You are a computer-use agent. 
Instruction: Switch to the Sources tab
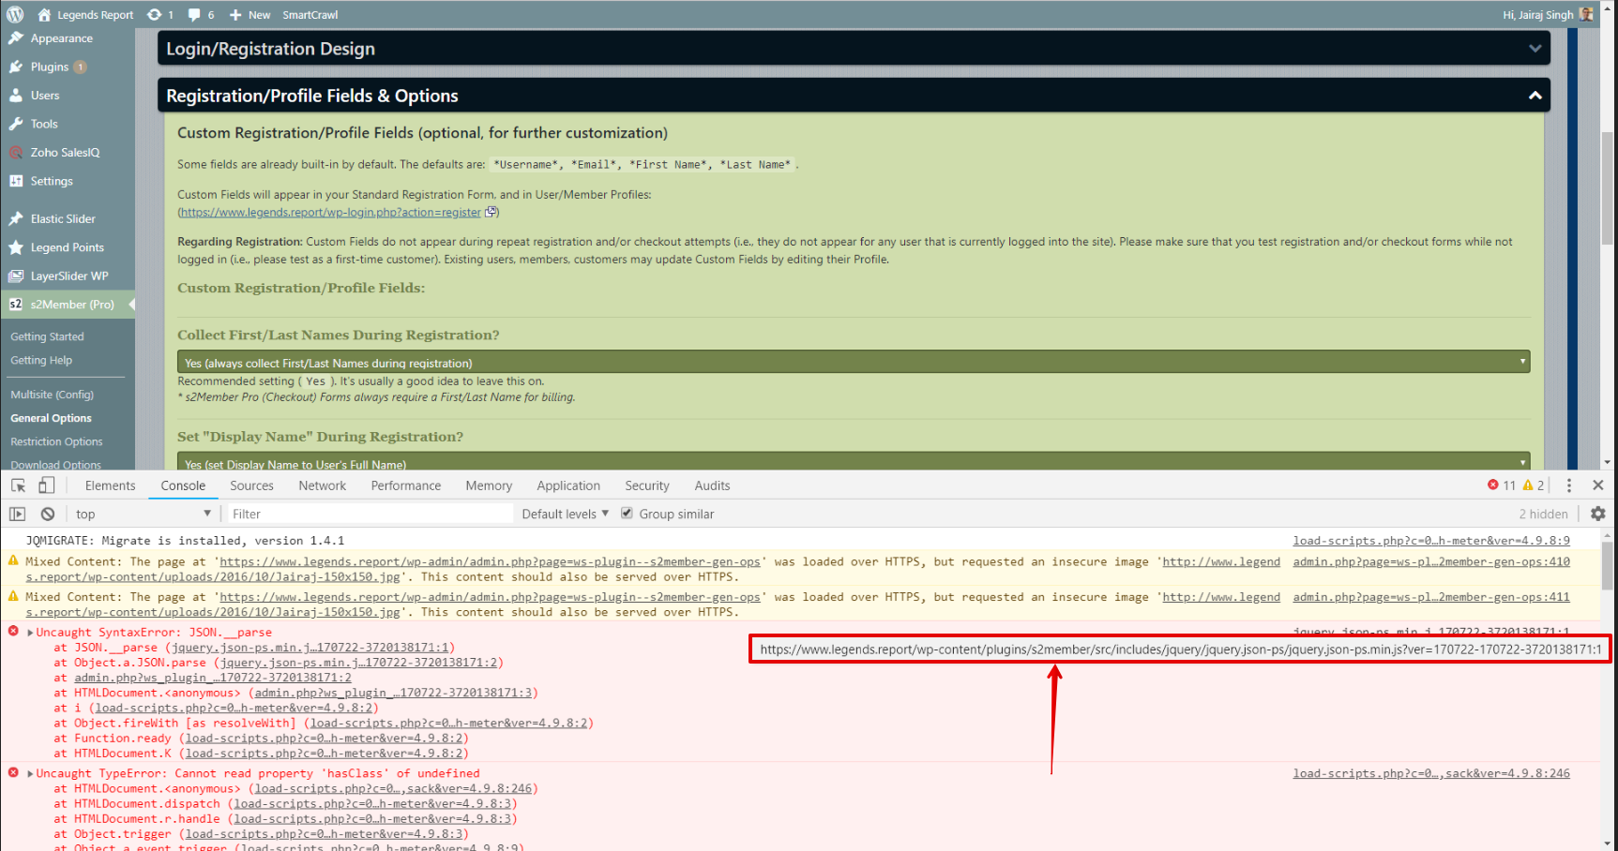[x=251, y=485]
